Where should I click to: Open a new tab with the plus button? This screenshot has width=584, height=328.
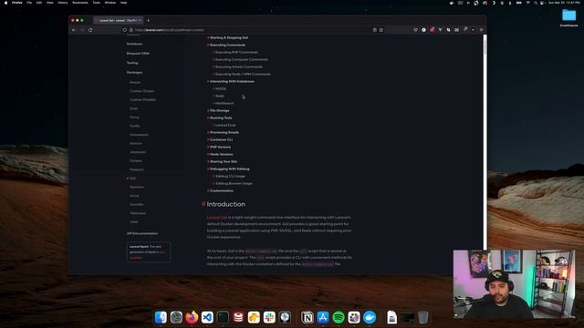[x=148, y=20]
